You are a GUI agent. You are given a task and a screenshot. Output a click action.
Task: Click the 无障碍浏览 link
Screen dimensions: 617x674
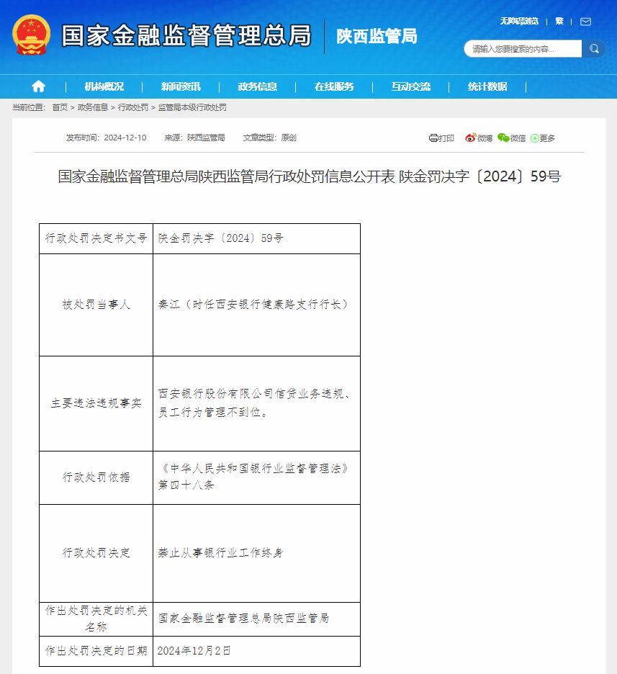tap(519, 22)
